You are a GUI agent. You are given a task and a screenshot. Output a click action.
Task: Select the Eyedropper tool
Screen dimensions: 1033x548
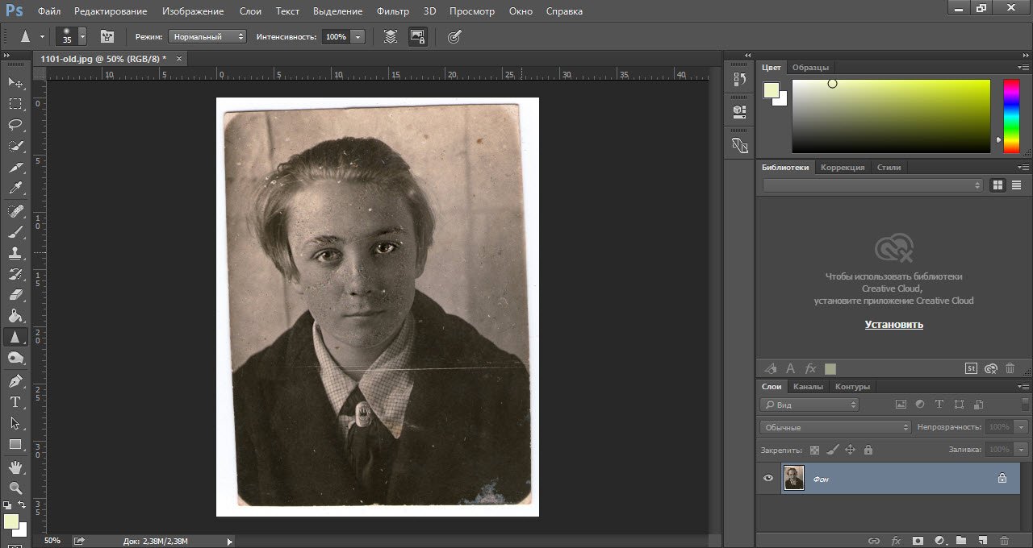click(15, 189)
